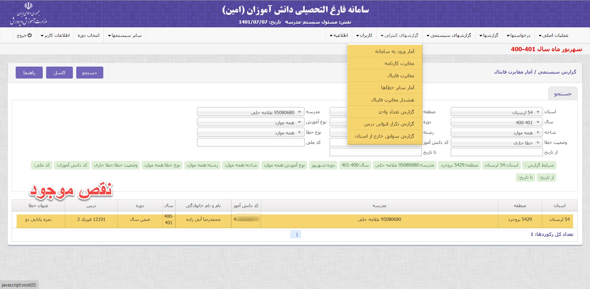Screen dimensions: 590x289
Task: Click the exit (خروج) power icon
Action: [30, 35]
